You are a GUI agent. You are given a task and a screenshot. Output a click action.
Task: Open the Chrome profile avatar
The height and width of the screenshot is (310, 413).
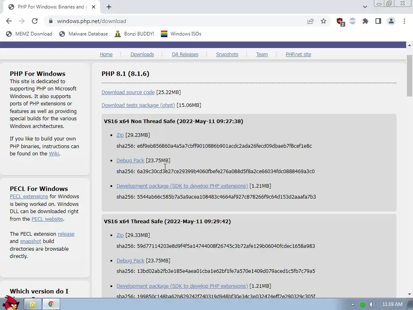(391, 21)
